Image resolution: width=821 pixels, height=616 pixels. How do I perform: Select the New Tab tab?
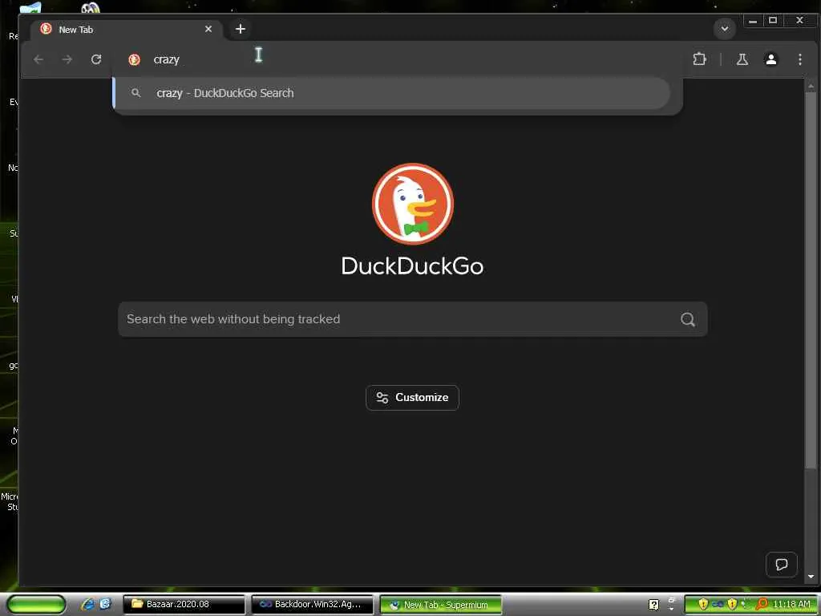[127, 30]
